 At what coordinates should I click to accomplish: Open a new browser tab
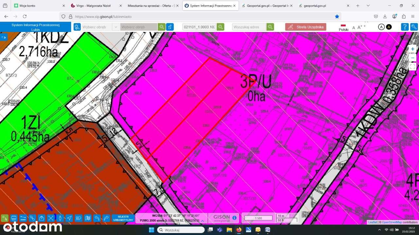tap(358, 6)
